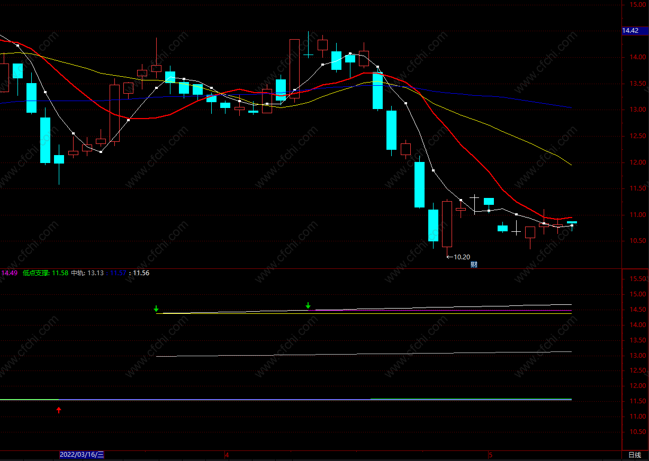Click the 14.00 label on main price axis
The image size is (649, 461).
point(637,57)
